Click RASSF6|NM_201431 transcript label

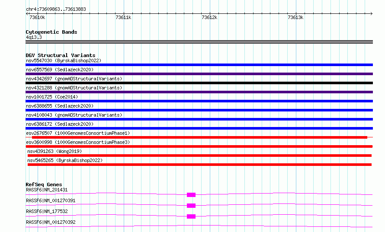point(47,190)
